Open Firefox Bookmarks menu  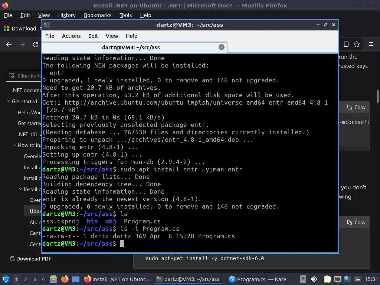pyautogui.click(x=98, y=15)
